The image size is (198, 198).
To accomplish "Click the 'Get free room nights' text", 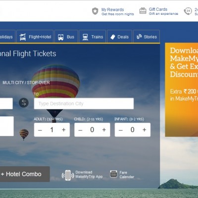I will (x=118, y=14).
